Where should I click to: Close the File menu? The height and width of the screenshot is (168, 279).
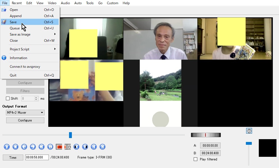5,3
